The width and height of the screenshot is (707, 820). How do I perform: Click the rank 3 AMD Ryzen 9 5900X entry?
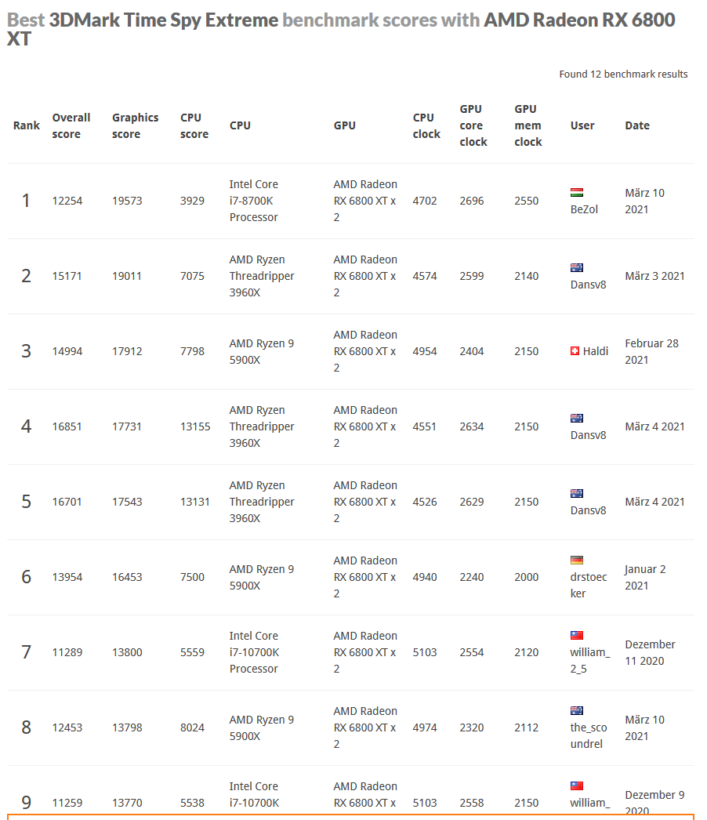coord(262,351)
